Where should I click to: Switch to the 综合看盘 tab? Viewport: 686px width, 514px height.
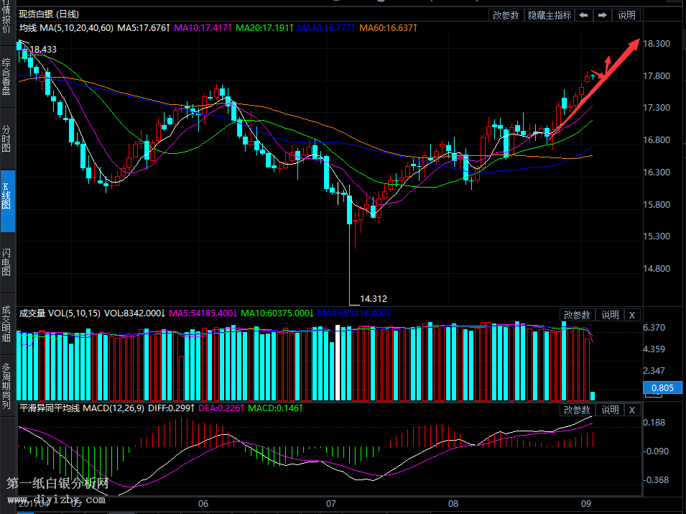click(x=6, y=77)
